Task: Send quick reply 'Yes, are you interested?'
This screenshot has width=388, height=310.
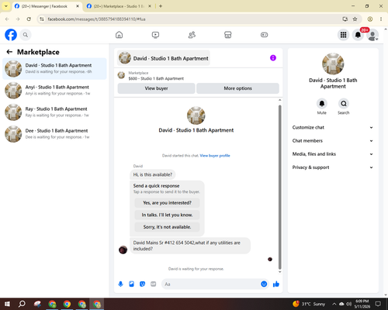Action: (x=167, y=203)
